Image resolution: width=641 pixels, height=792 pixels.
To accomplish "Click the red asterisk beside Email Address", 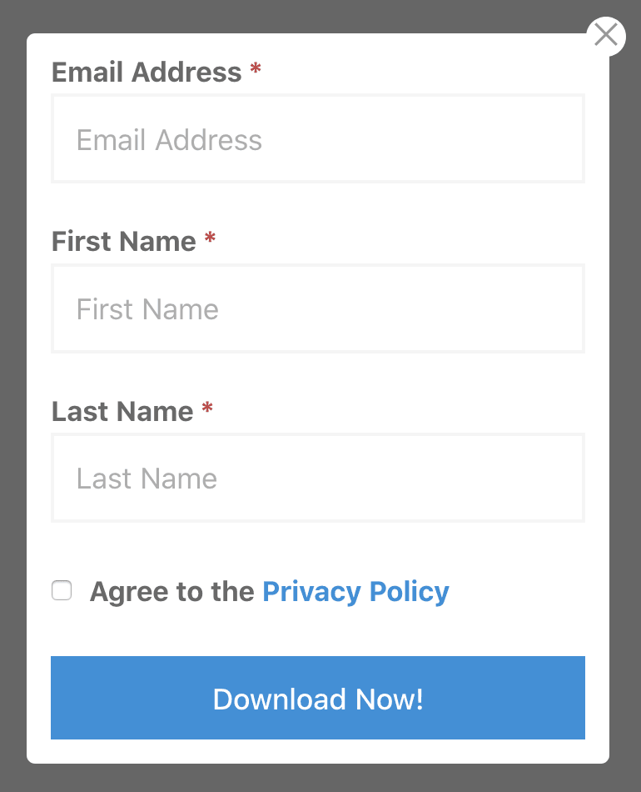I will (x=256, y=70).
